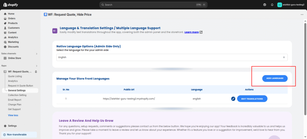The height and width of the screenshot is (139, 307).
Task: Open Request A Quote Button settings
Action: (20, 86)
